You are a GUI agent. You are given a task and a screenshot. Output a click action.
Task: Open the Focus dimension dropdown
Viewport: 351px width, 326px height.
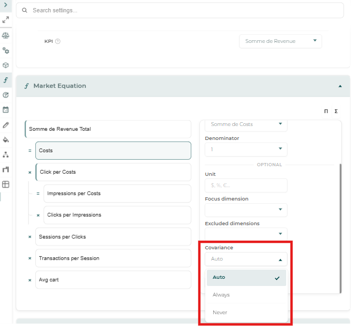coord(246,210)
